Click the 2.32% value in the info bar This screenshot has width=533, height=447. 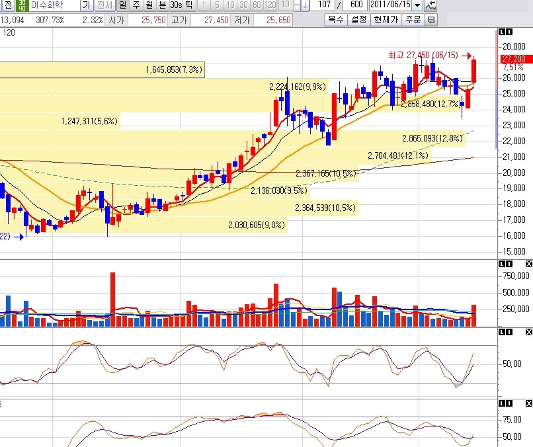[93, 20]
